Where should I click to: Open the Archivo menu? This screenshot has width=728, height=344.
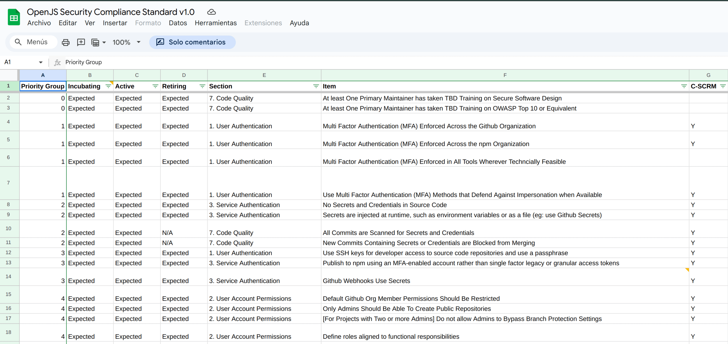[x=39, y=23]
